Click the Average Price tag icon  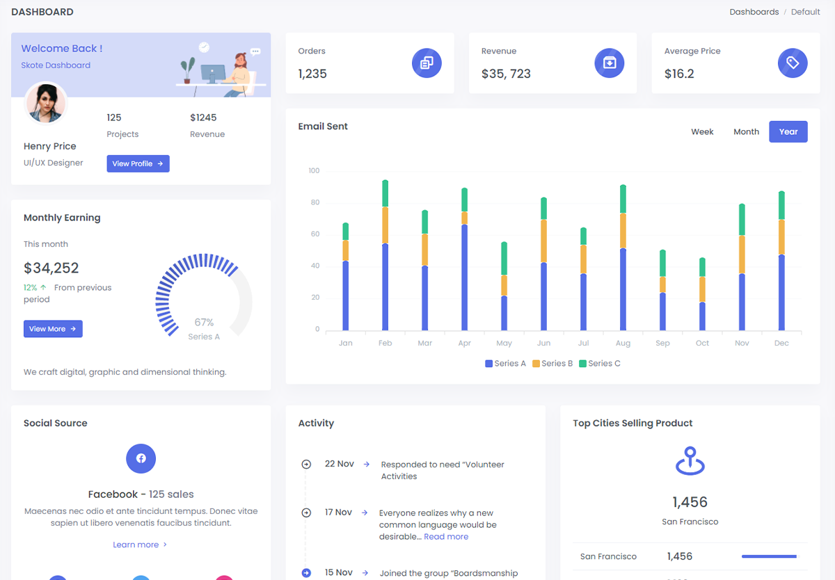pos(793,63)
